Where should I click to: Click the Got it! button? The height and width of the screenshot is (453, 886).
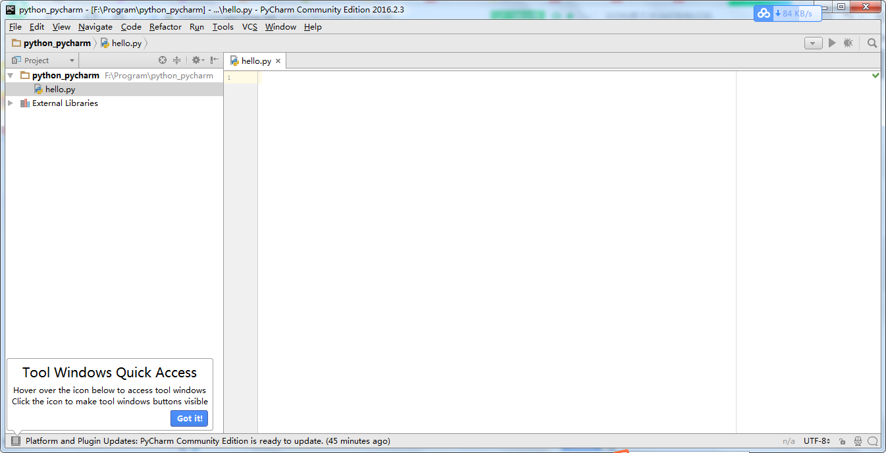pyautogui.click(x=190, y=418)
